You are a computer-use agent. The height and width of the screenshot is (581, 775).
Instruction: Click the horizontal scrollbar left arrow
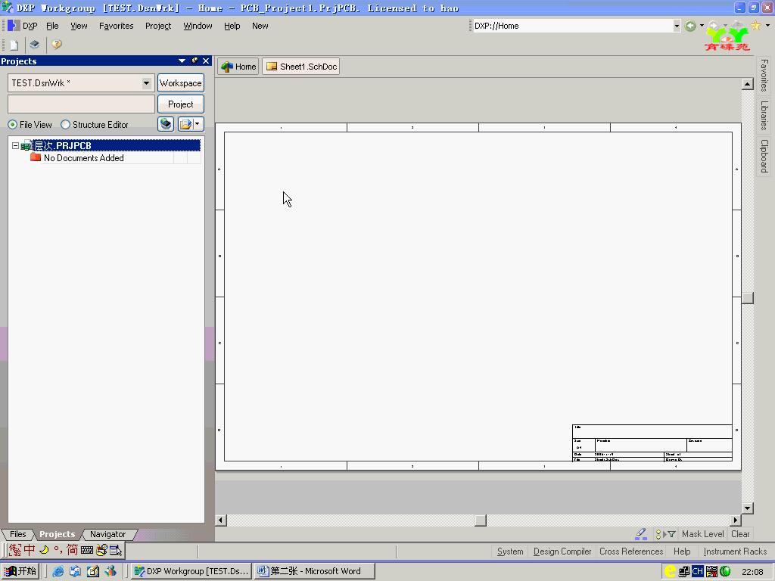[221, 520]
